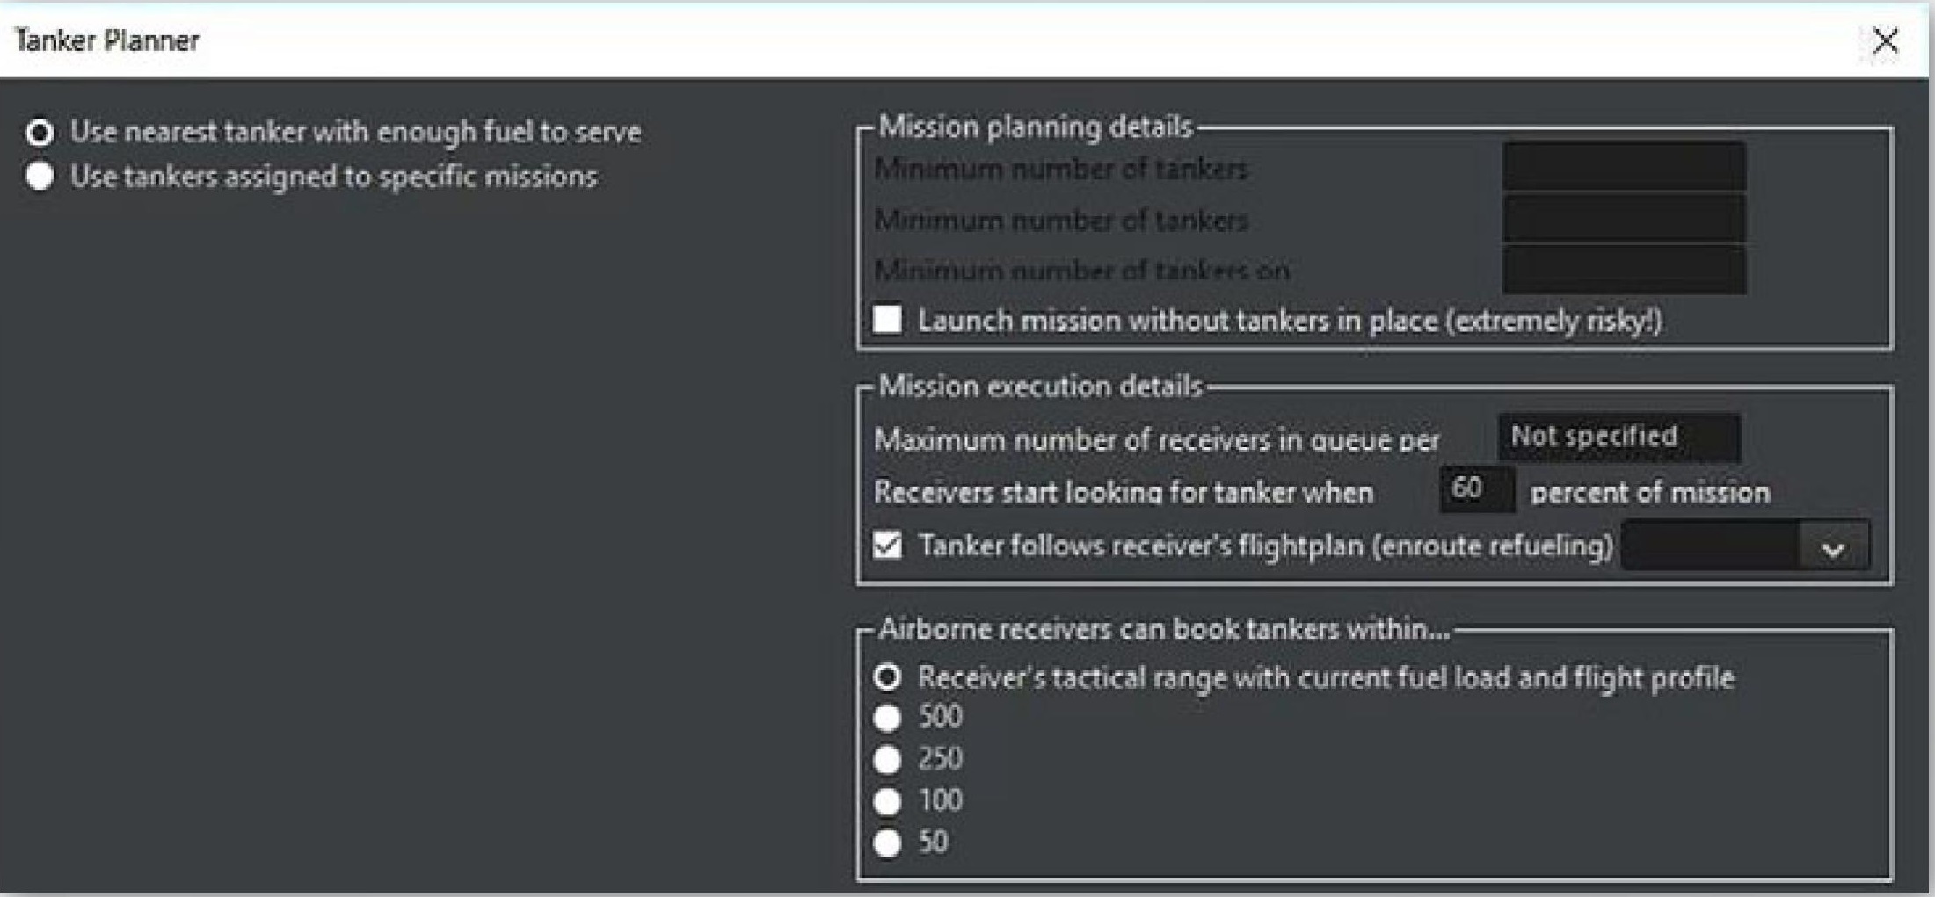The height and width of the screenshot is (897, 1935).
Task: Select the 50 range radio button
Action: click(x=888, y=843)
